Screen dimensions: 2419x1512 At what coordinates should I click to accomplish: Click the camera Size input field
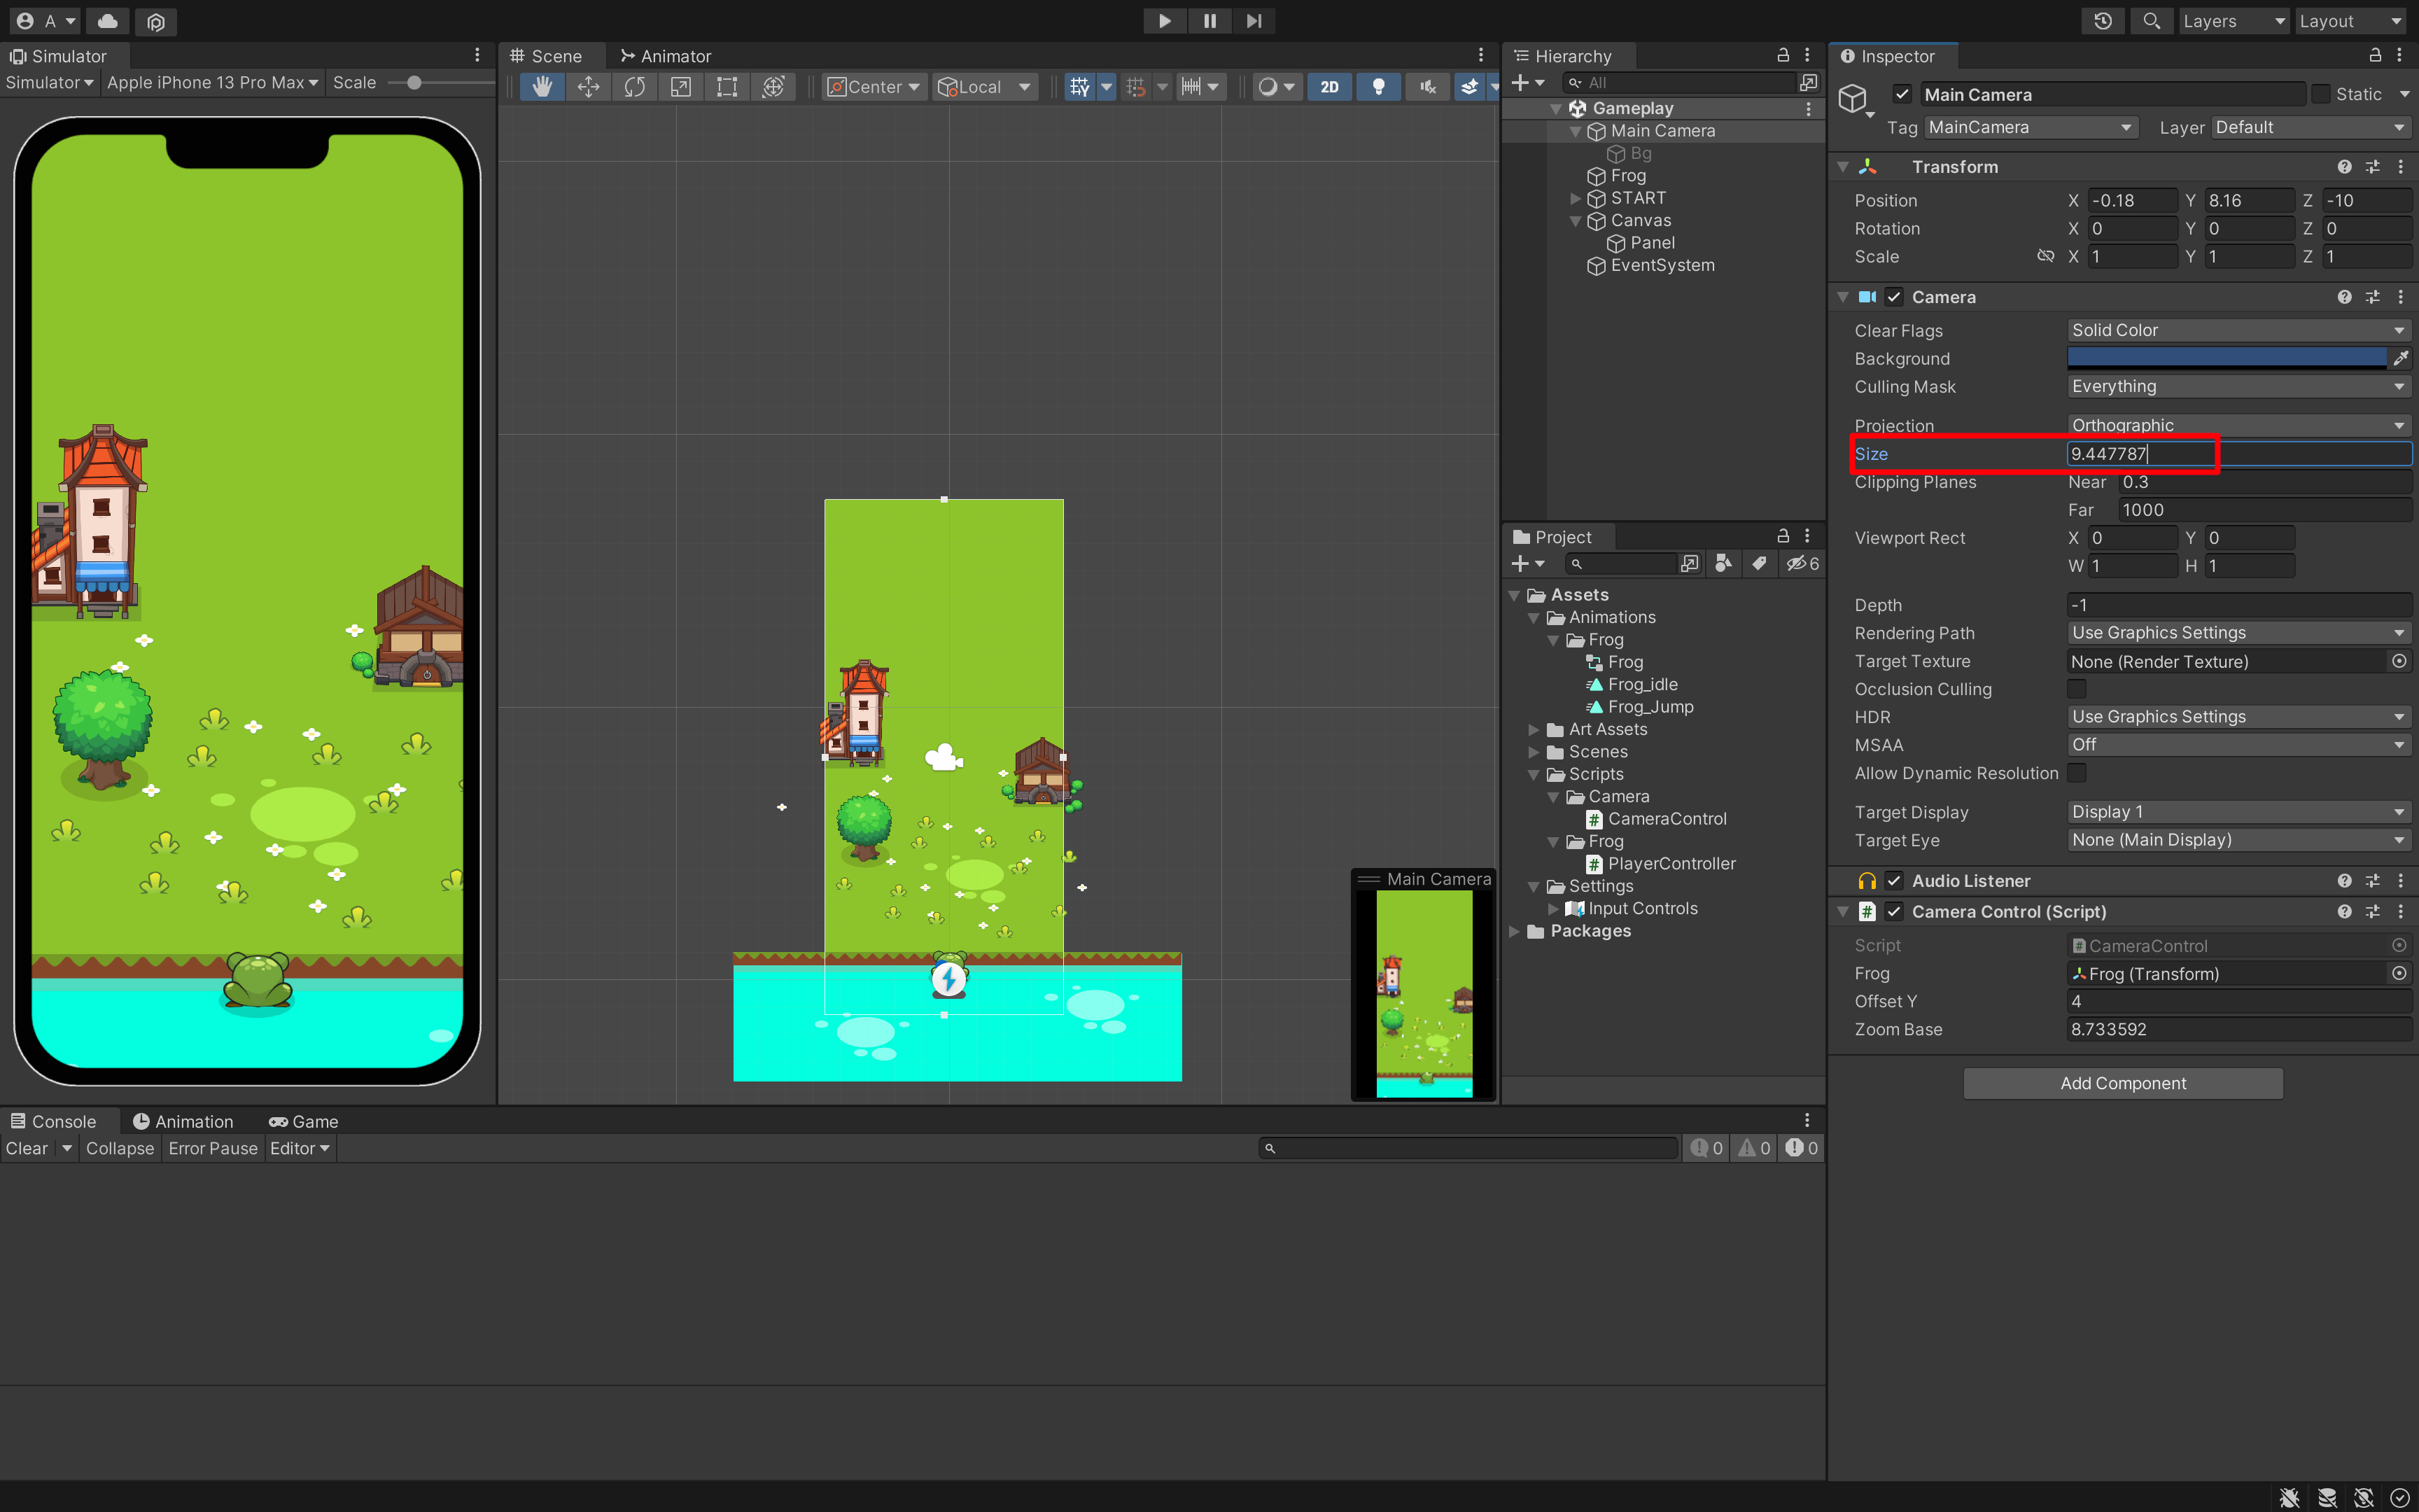[x=2239, y=454]
